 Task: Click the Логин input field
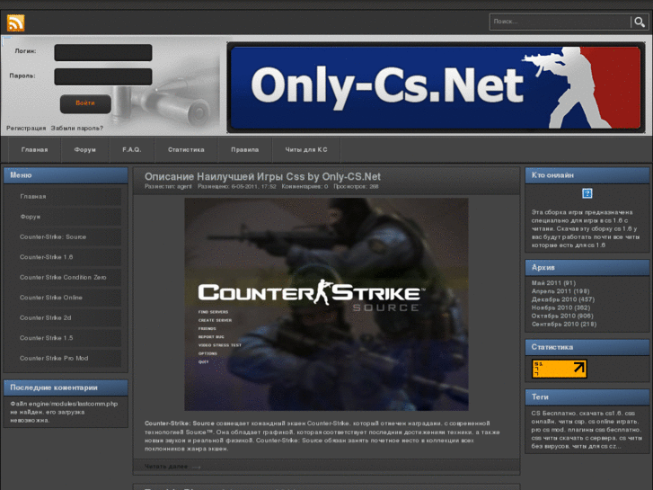tap(103, 52)
